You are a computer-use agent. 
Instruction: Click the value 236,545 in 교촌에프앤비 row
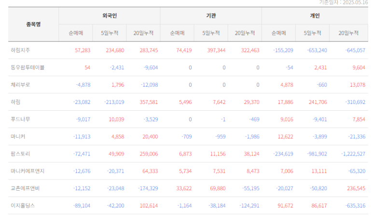coord(356,188)
